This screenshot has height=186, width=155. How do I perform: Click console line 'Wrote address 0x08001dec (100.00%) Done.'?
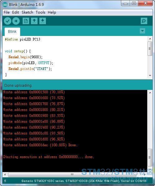click(x=40, y=145)
